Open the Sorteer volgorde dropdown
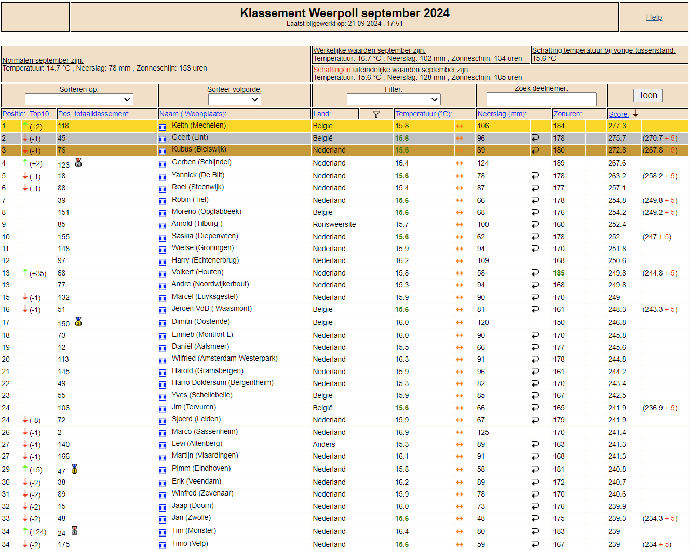The image size is (689, 550). coord(234,100)
